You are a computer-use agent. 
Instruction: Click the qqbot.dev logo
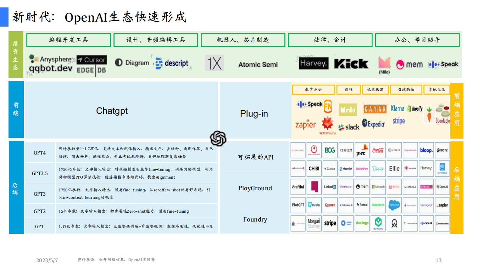pos(51,68)
